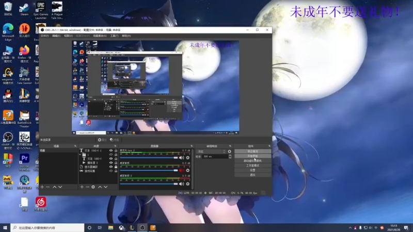Image resolution: width=413 pixels, height=232 pixels.
Task: Open the Edit (编辑) menu in OBS
Action: (x=56, y=36)
